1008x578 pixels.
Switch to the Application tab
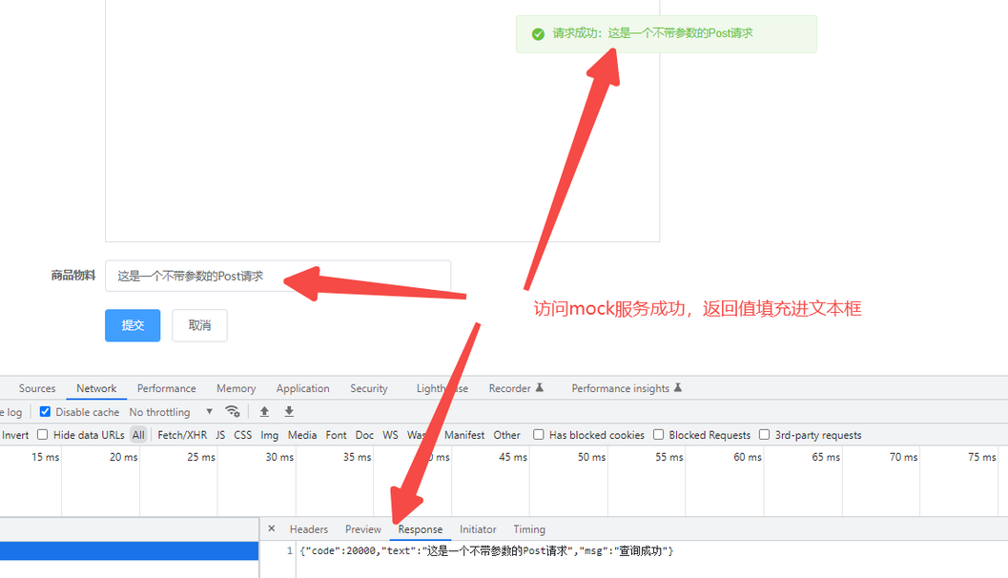click(303, 388)
